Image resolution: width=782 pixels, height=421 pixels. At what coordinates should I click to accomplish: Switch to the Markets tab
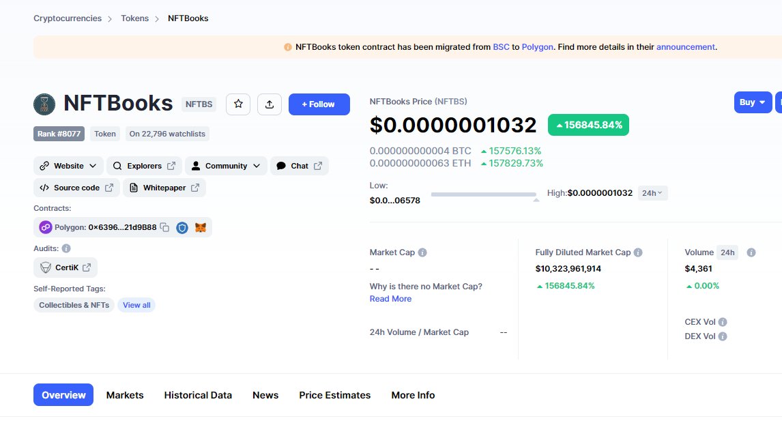coord(125,395)
